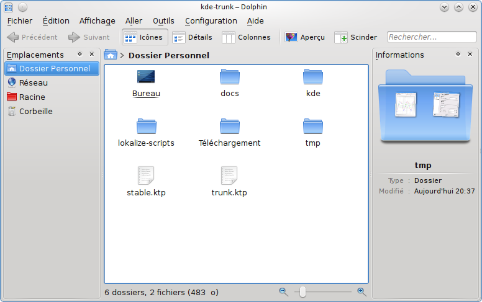Switch to Colonnes view mode
Viewport: 482px width, 302px height.
[247, 37]
